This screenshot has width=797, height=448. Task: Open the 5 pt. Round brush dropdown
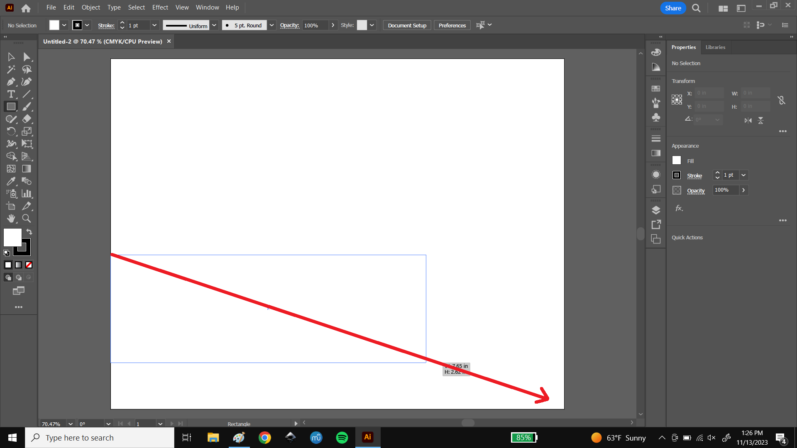click(x=272, y=25)
